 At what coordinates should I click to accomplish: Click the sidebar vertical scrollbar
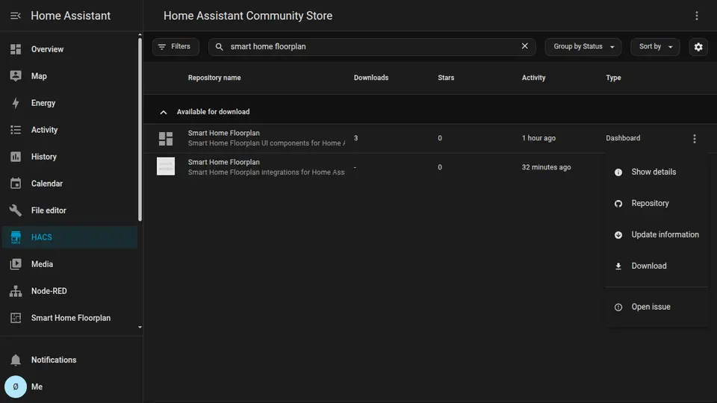[140, 130]
